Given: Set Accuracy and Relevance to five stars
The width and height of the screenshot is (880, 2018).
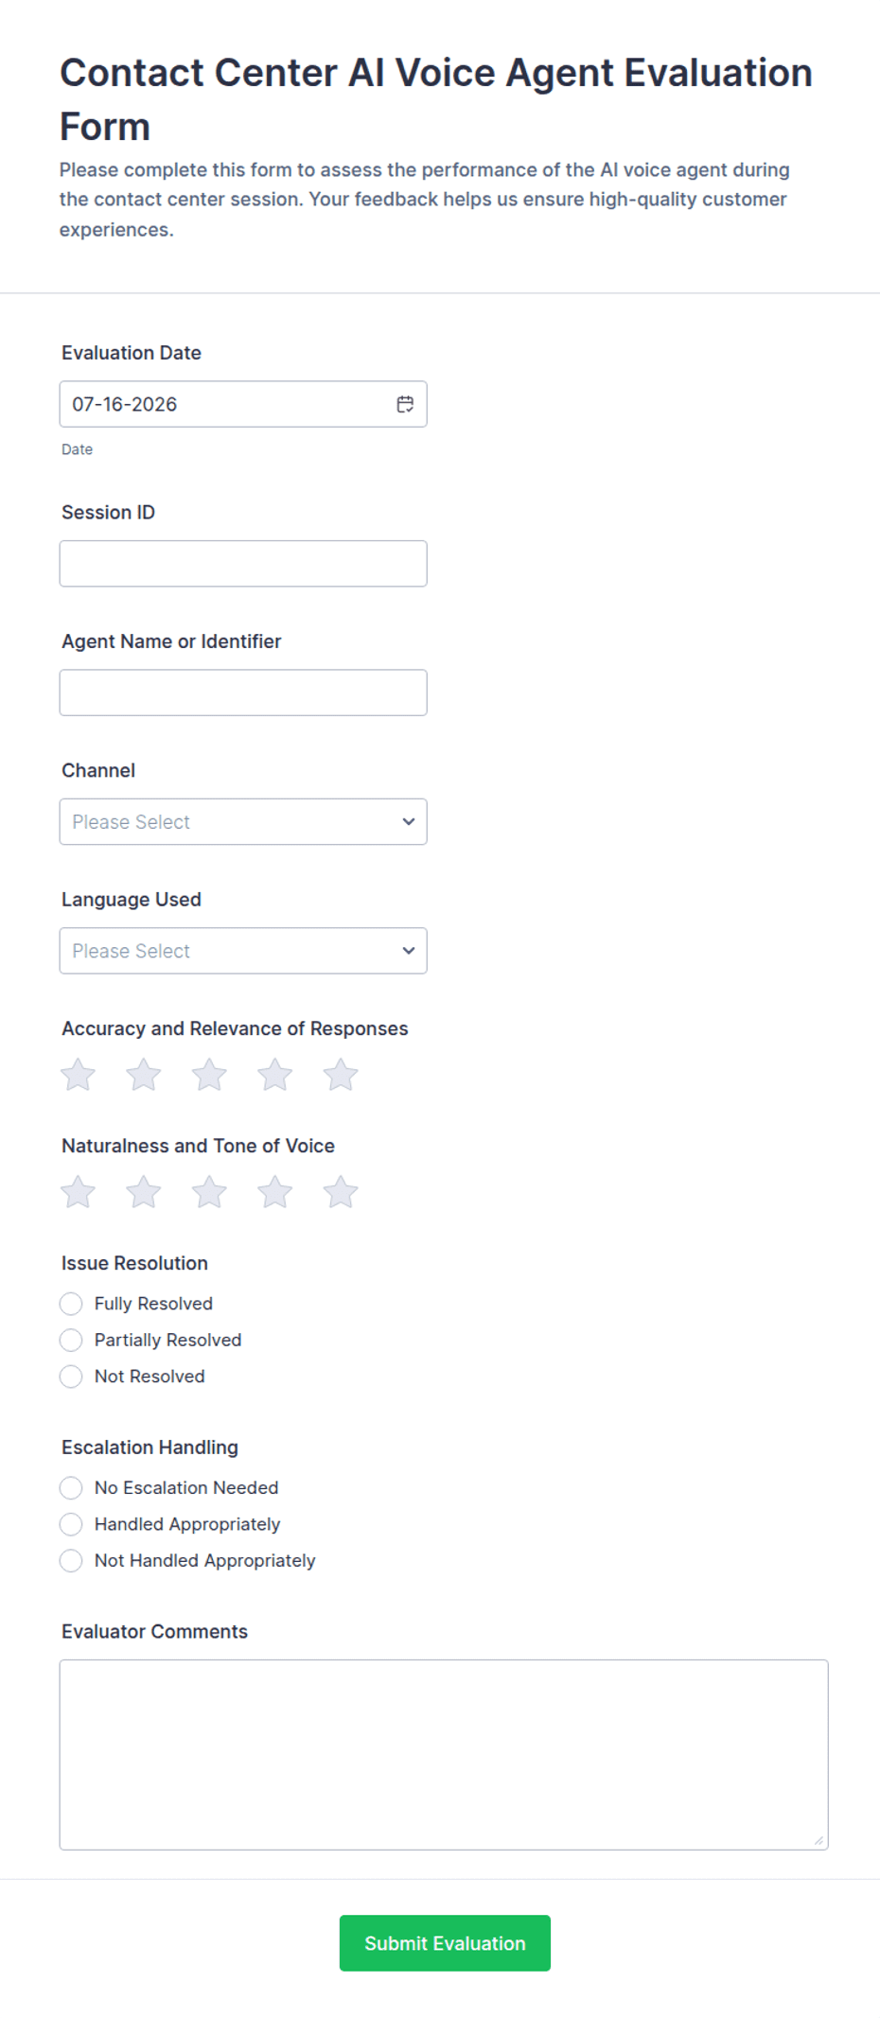Looking at the screenshot, I should pos(341,1075).
